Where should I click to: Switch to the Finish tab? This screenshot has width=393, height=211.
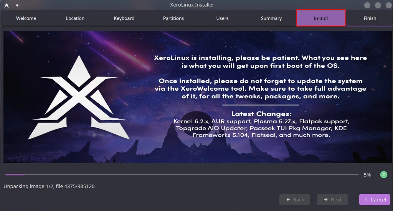(x=370, y=18)
